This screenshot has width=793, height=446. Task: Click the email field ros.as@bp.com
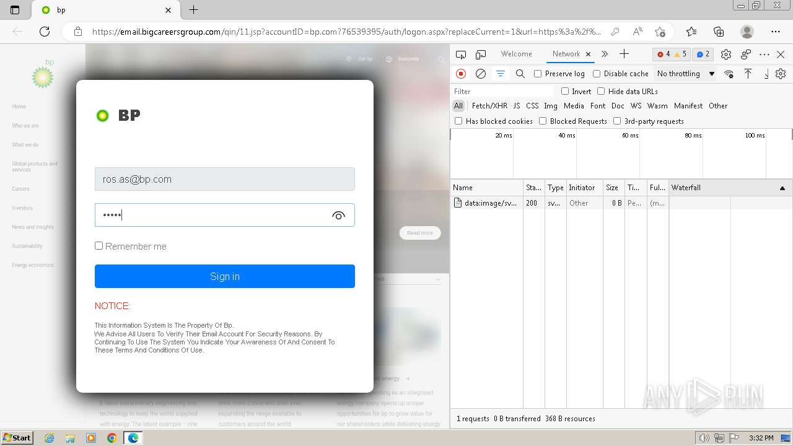coord(225,179)
